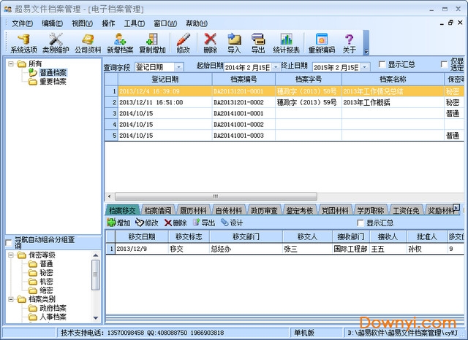Open the 文件(F) menu

click(23, 23)
